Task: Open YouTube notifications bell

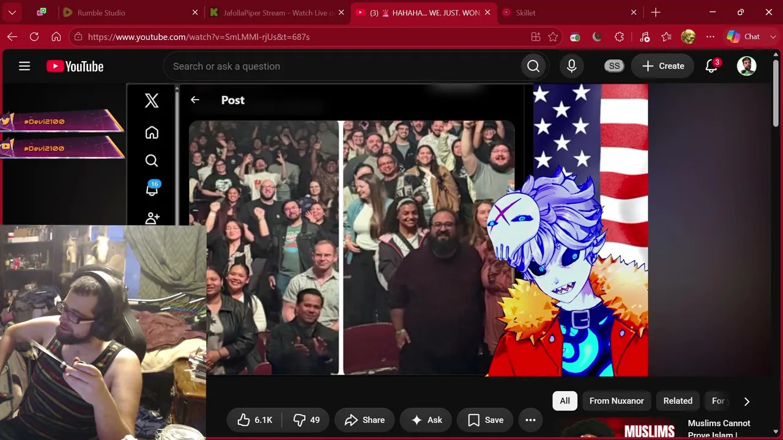Action: [x=711, y=66]
